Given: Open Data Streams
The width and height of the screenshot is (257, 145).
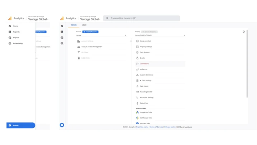Looking at the screenshot, I should pyautogui.click(x=145, y=52).
